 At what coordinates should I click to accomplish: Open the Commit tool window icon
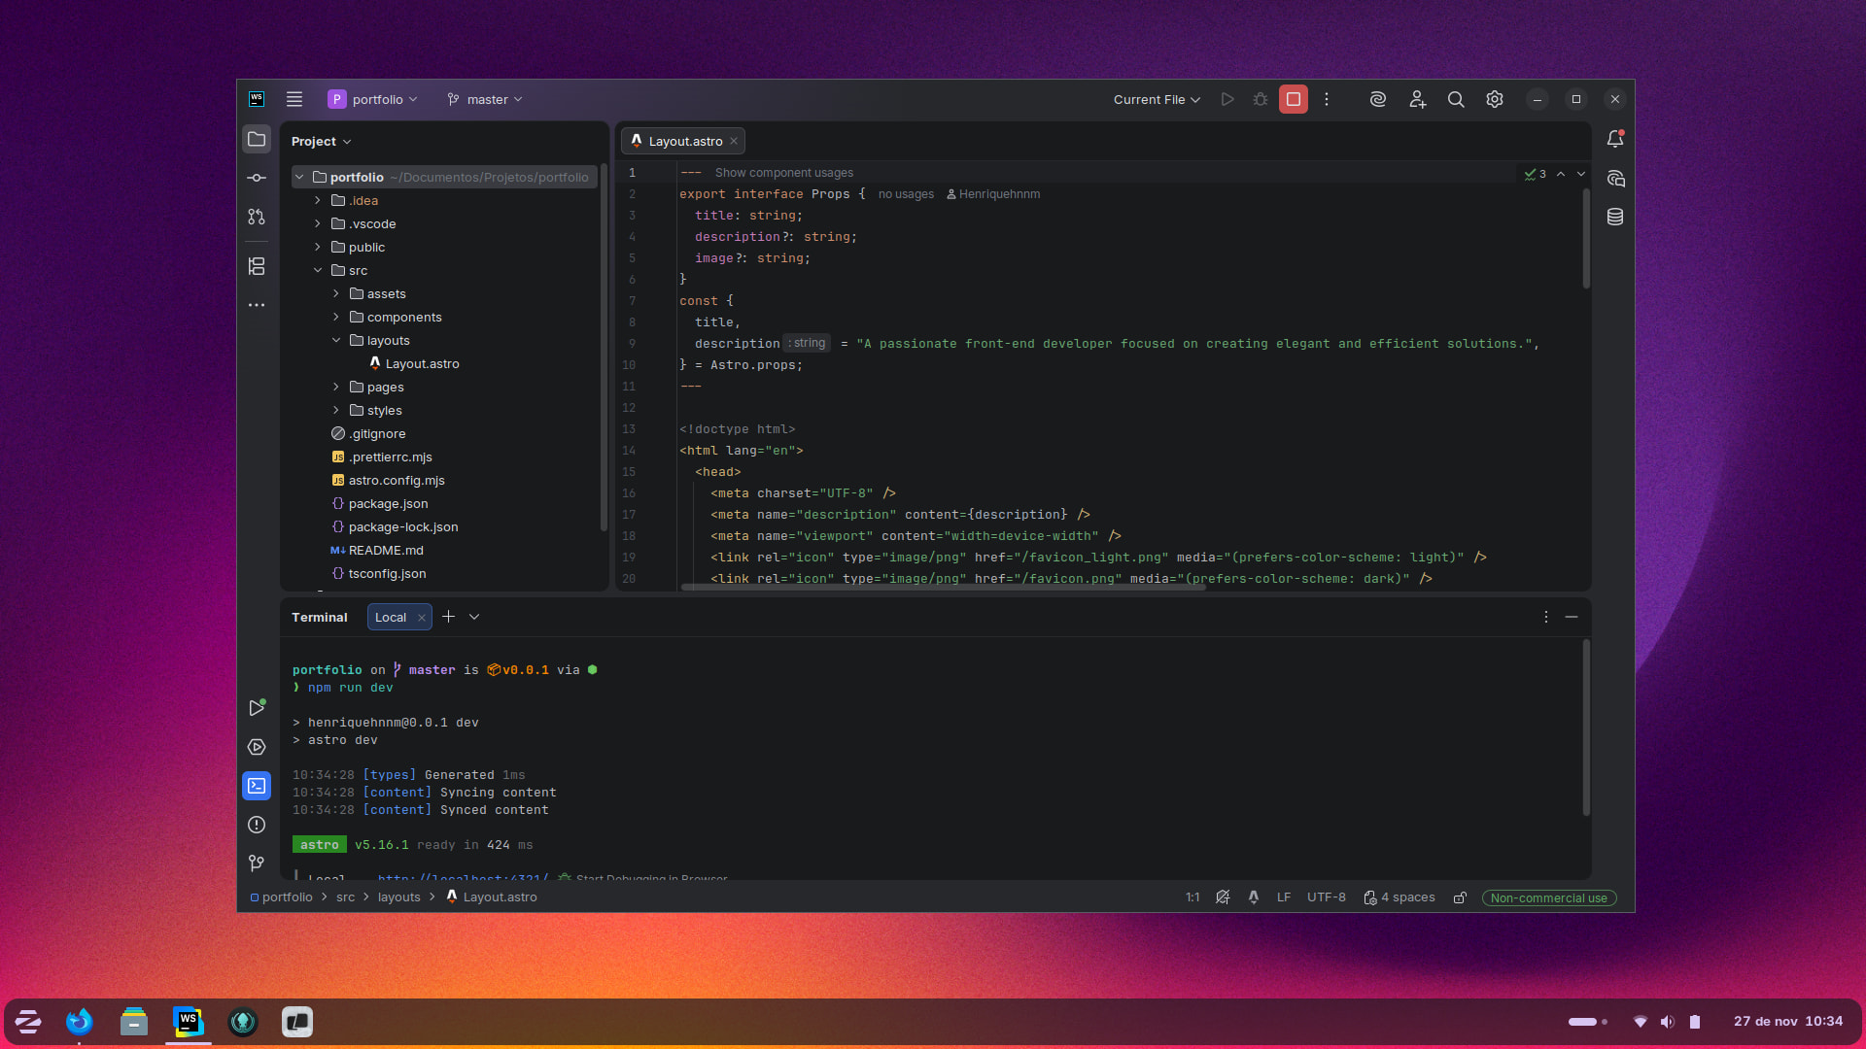point(257,178)
